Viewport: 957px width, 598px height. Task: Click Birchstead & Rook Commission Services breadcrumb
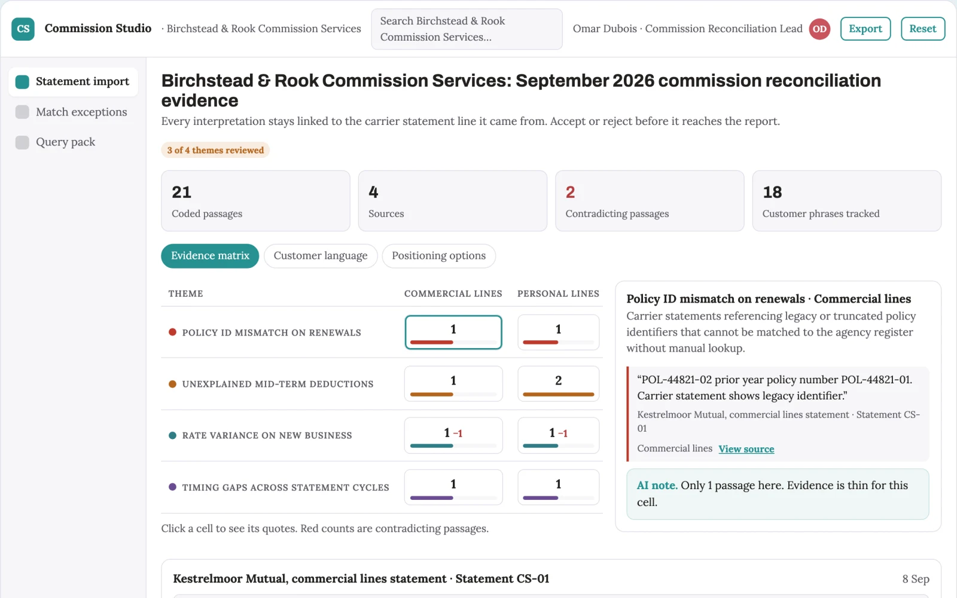coord(264,29)
